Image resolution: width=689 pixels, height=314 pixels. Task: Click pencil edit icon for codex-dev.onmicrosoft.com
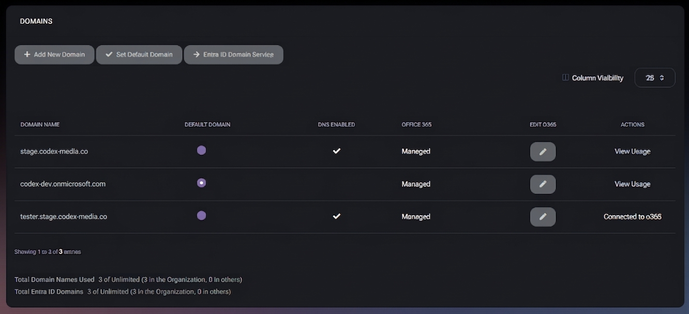(x=543, y=184)
